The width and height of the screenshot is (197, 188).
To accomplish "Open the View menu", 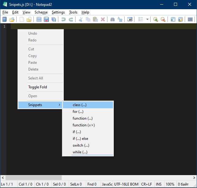I will pos(26,12).
